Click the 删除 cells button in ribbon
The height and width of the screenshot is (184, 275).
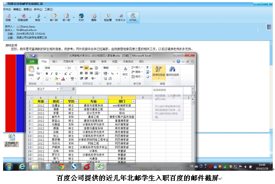(137, 72)
